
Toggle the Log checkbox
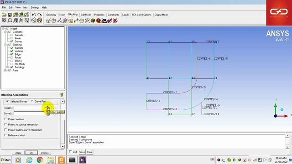tap(70, 152)
